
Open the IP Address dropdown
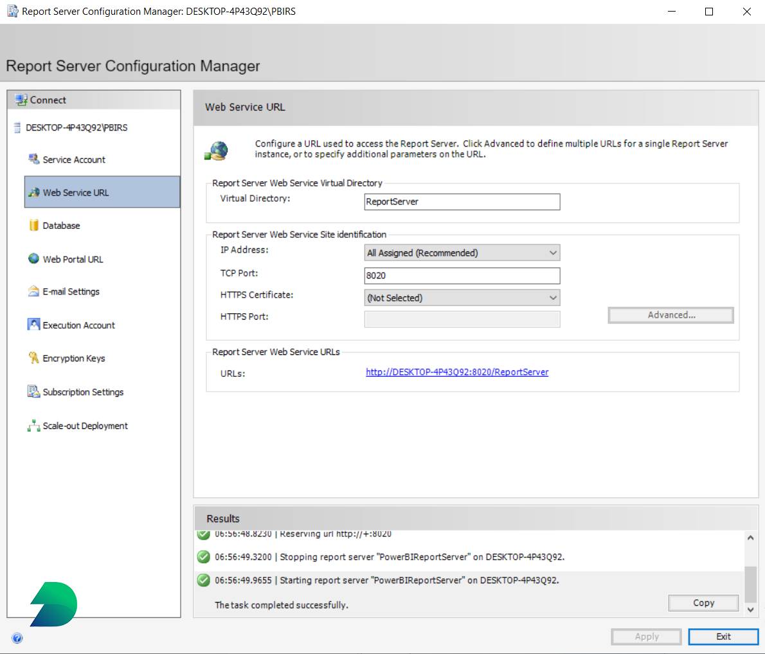pos(552,253)
